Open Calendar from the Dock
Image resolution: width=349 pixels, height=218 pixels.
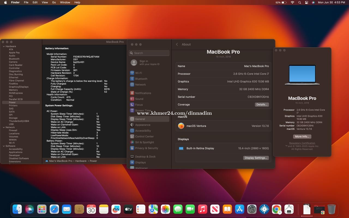91,209
